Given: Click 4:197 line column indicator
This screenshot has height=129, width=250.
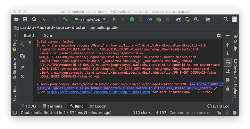Looking at the screenshot, I should tap(161, 113).
